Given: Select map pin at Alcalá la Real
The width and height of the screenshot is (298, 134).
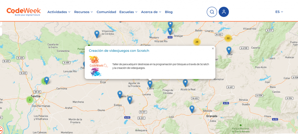Looking at the screenshot, I should [185, 83].
